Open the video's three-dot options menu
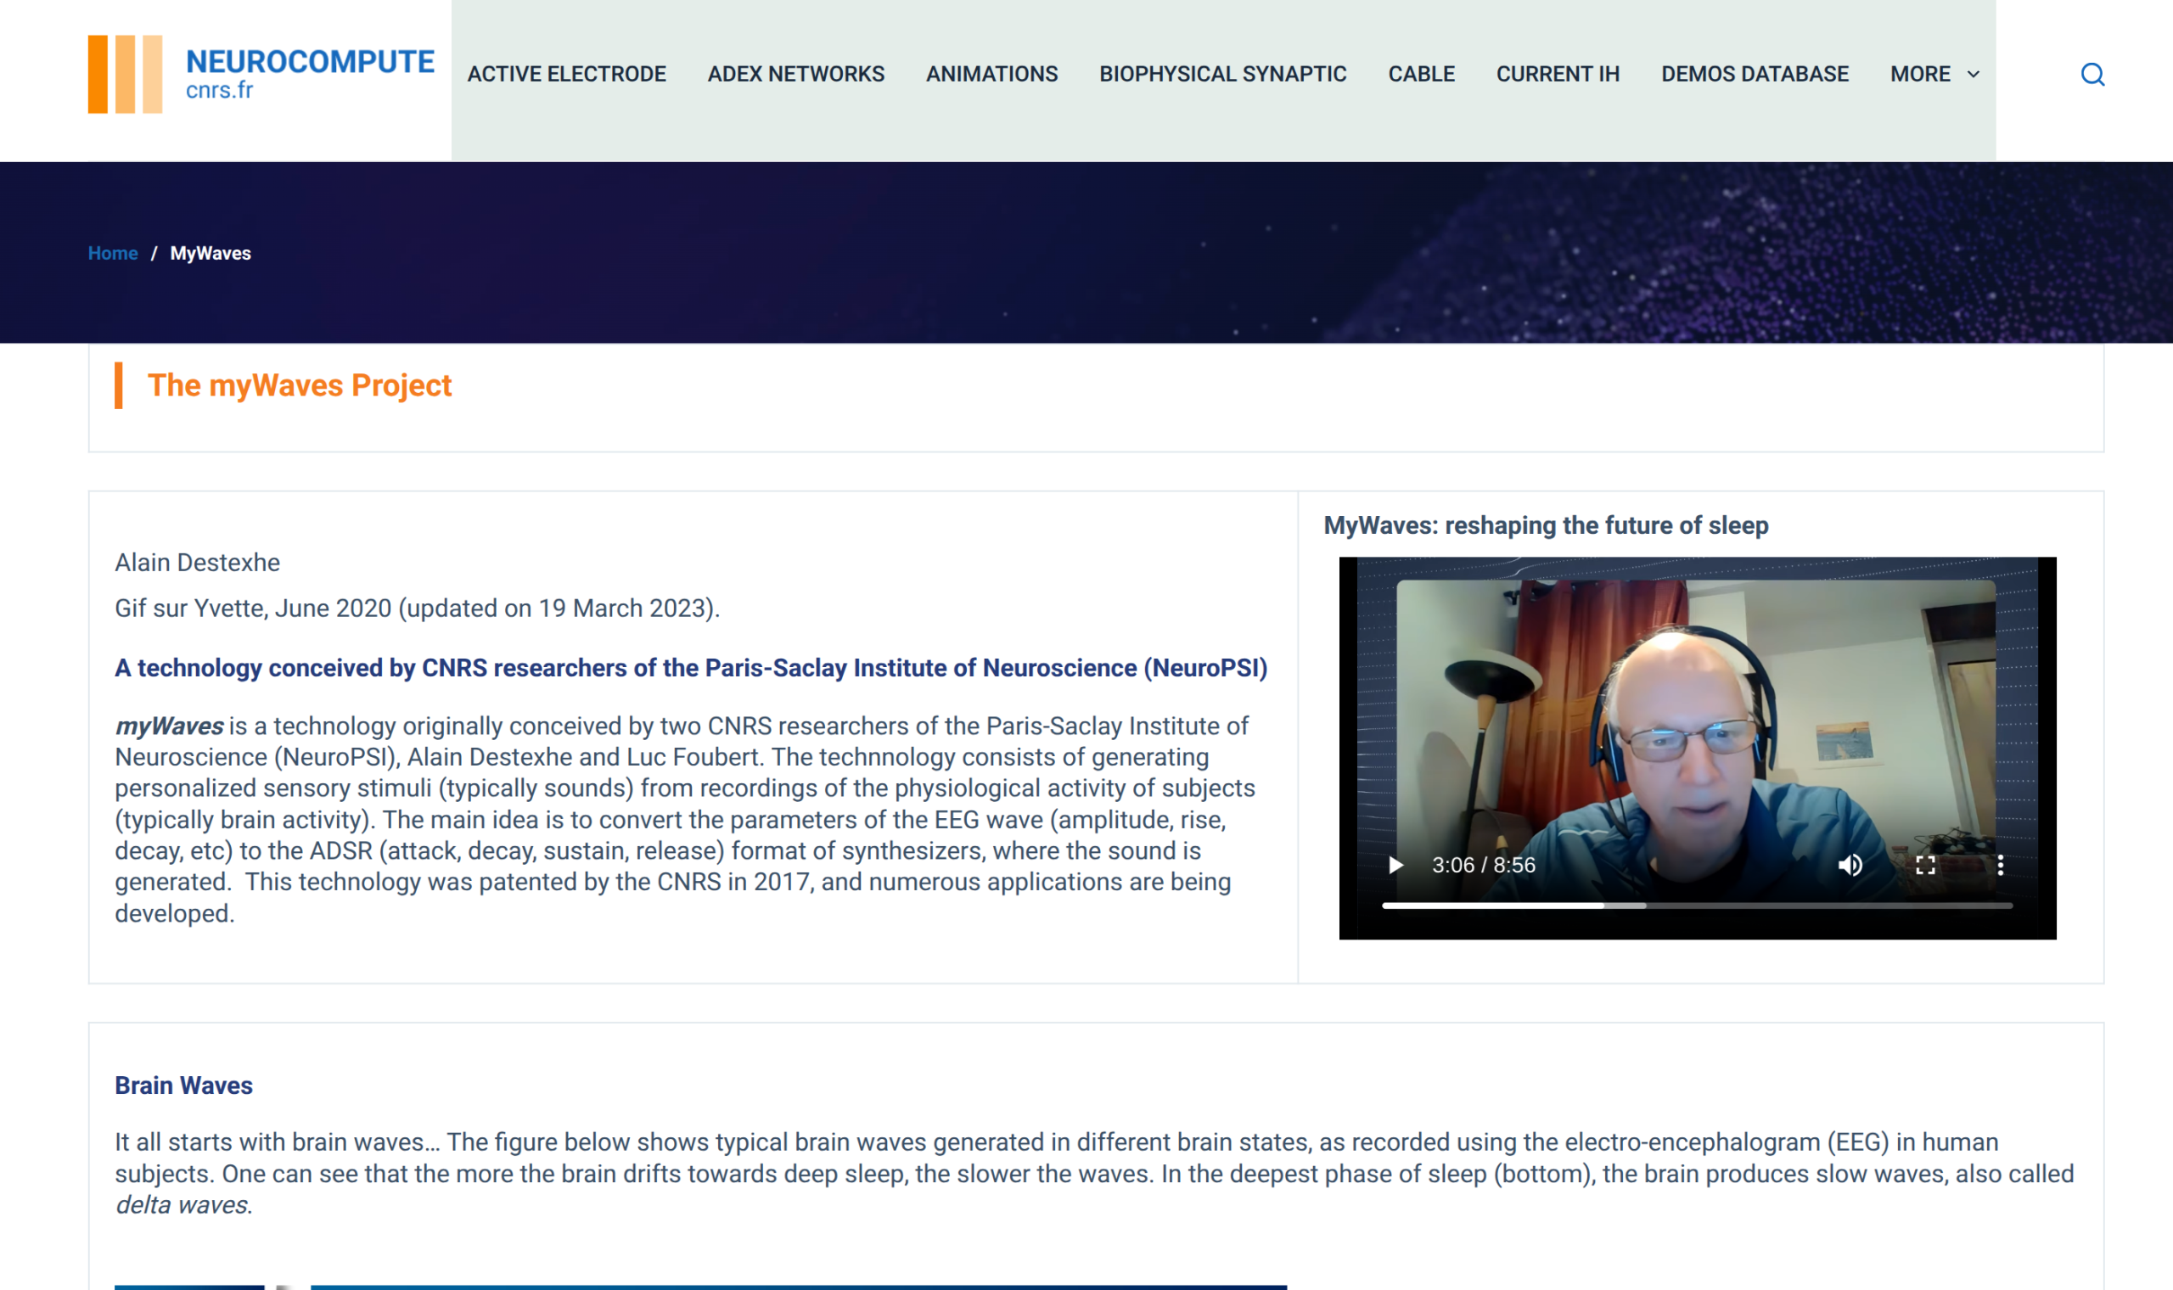 pyautogui.click(x=2000, y=865)
